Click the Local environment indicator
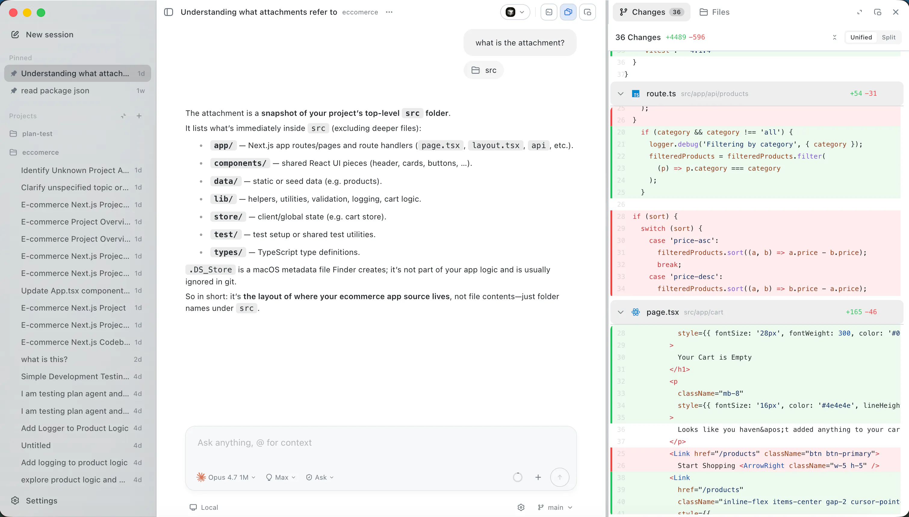909x517 pixels. pos(204,507)
